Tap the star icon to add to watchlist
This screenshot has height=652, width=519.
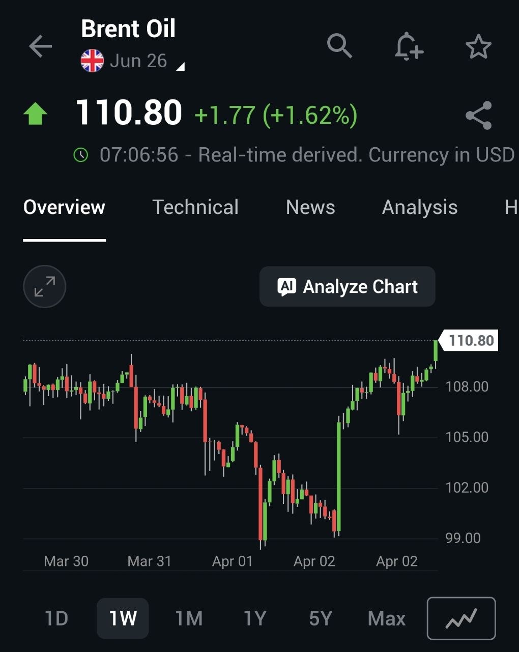click(478, 47)
